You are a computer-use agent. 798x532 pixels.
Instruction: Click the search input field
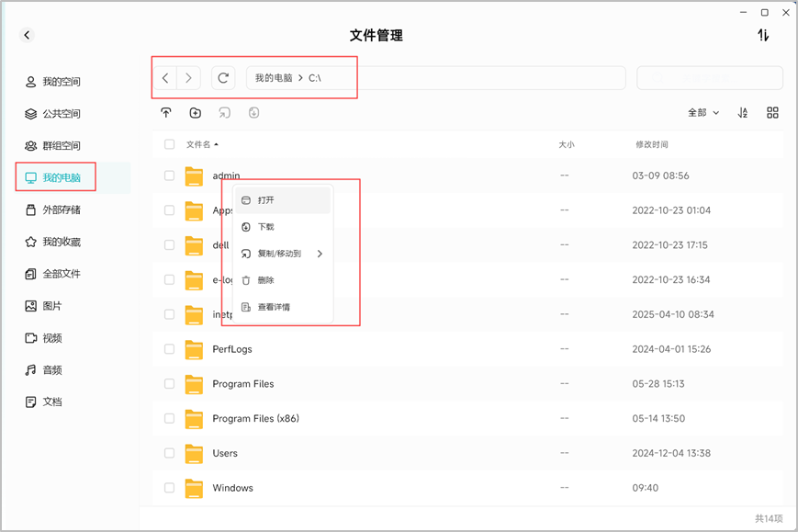pos(710,78)
